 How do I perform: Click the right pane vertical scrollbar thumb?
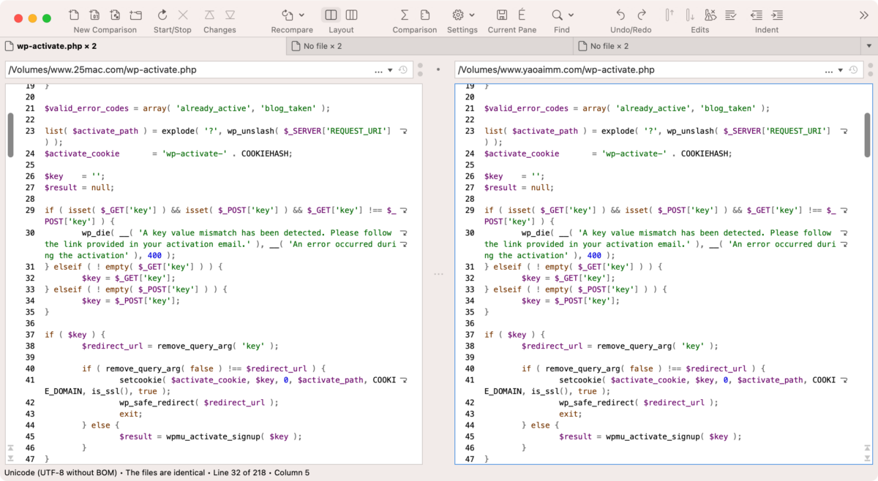coord(867,135)
